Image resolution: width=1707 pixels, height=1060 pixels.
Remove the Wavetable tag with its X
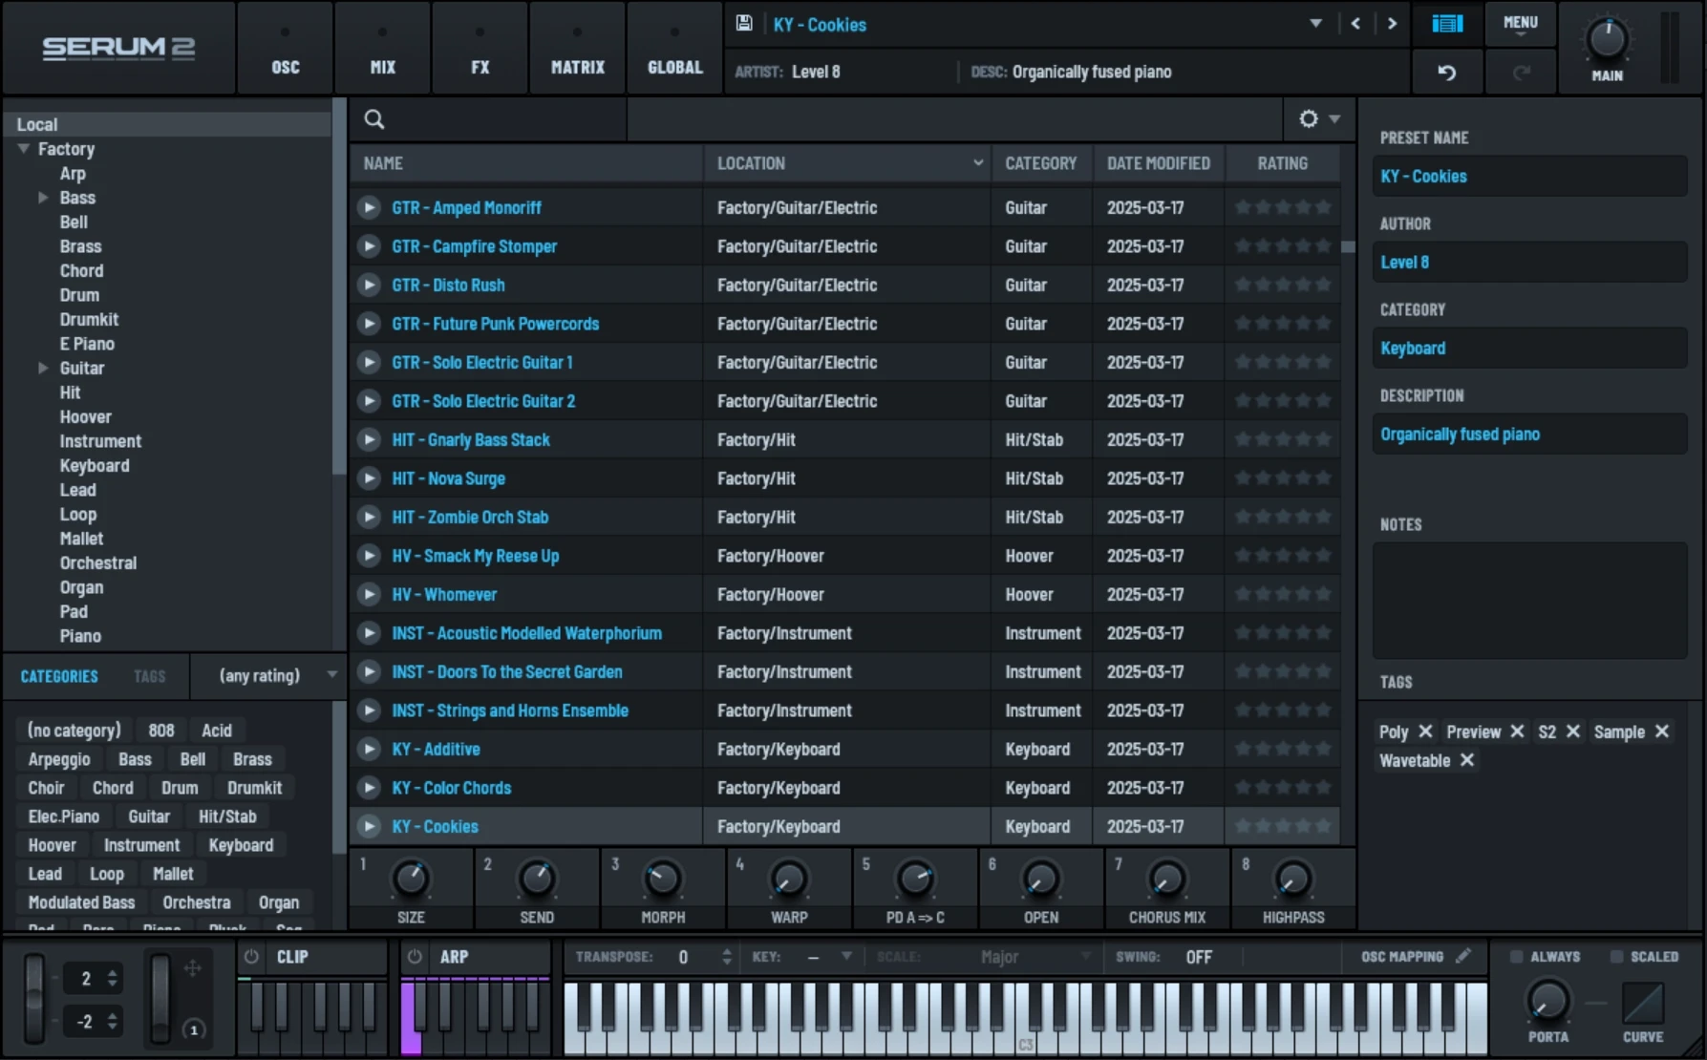click(1468, 760)
